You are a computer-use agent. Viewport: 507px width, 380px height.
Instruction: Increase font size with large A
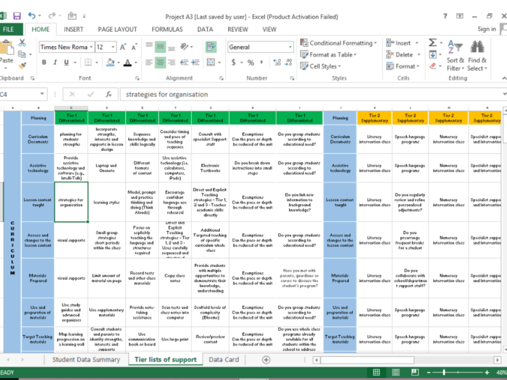pos(123,47)
